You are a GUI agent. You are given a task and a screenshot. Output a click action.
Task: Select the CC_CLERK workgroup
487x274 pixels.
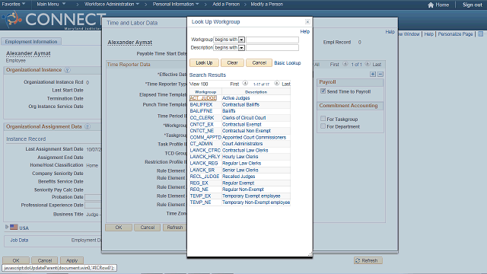202,118
